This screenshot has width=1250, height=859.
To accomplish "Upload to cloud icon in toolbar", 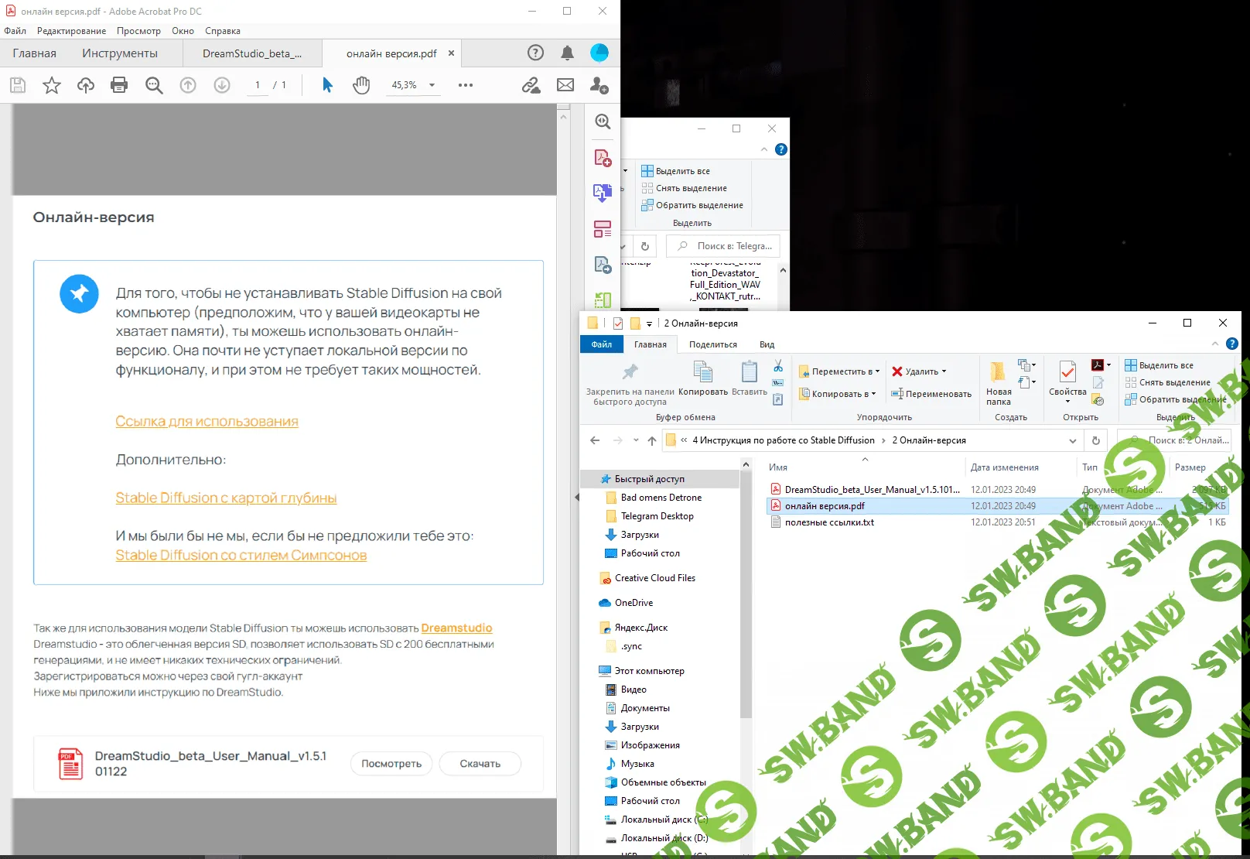I will (x=86, y=85).
